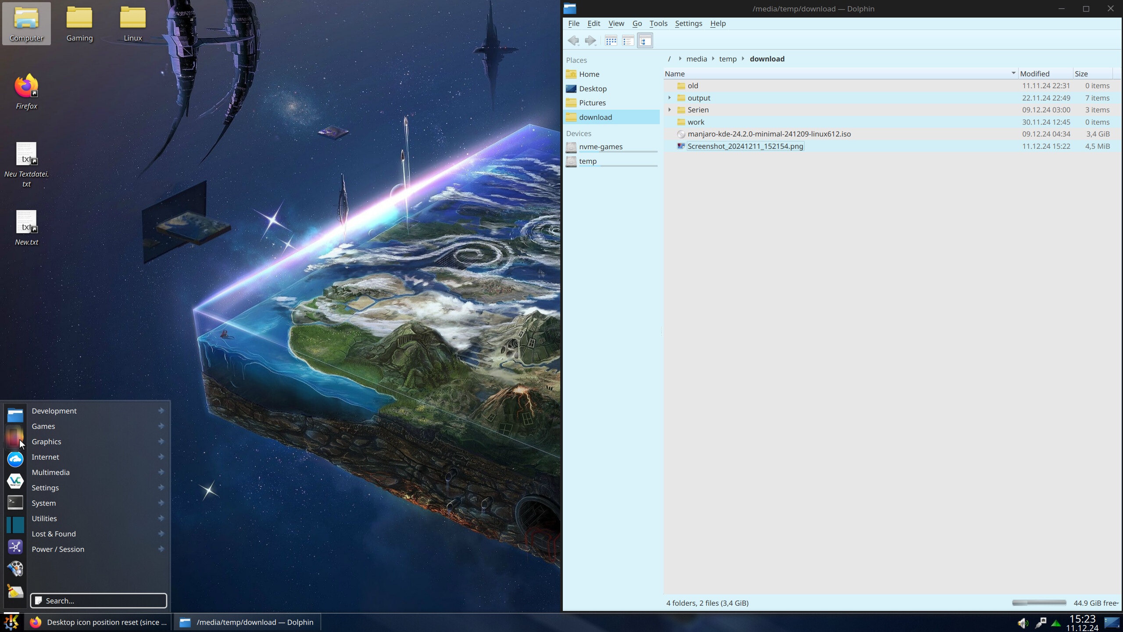Image resolution: width=1123 pixels, height=632 pixels.
Task: Click download in the breadcrumb path
Action: (x=767, y=59)
